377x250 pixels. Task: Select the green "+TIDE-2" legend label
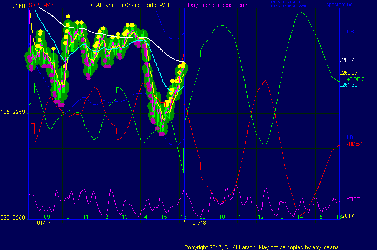[356, 80]
